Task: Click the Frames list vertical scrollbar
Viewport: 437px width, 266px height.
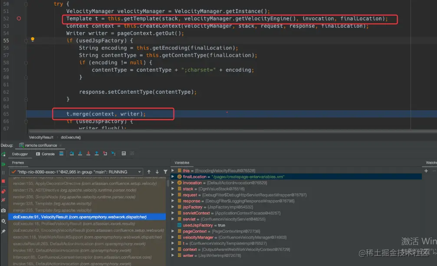Action: click(168, 183)
